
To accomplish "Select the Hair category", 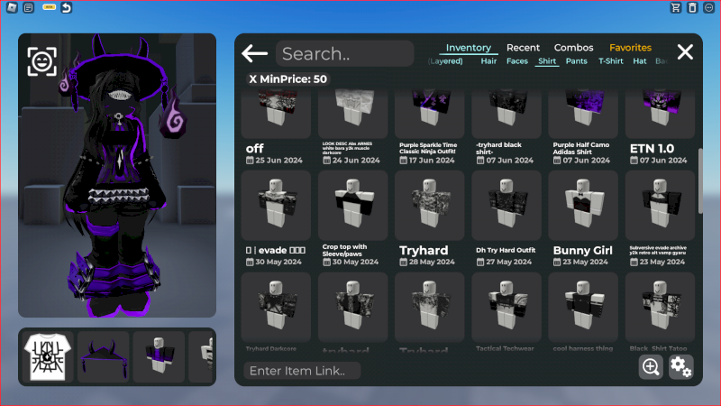I will coord(488,60).
